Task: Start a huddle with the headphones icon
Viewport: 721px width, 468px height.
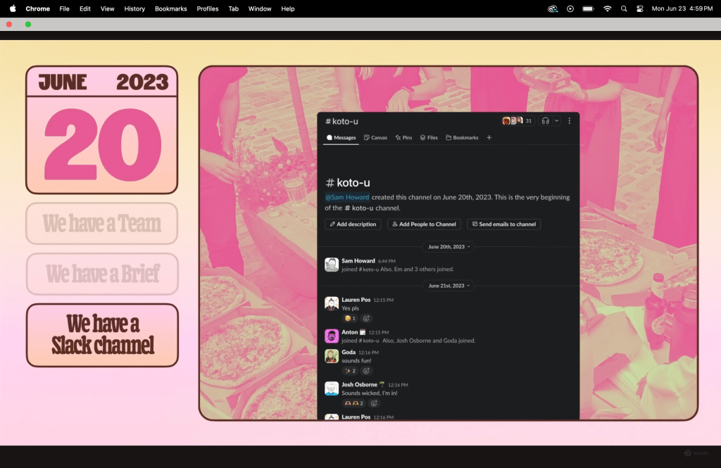Action: pyautogui.click(x=545, y=121)
